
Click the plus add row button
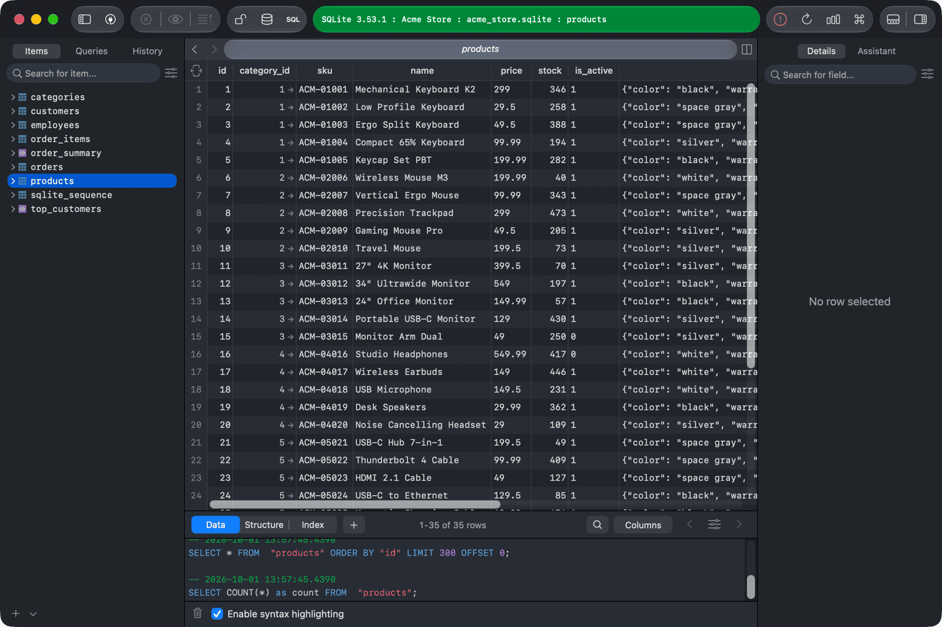click(353, 525)
